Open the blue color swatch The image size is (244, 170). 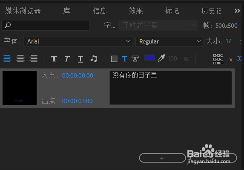click(149, 58)
